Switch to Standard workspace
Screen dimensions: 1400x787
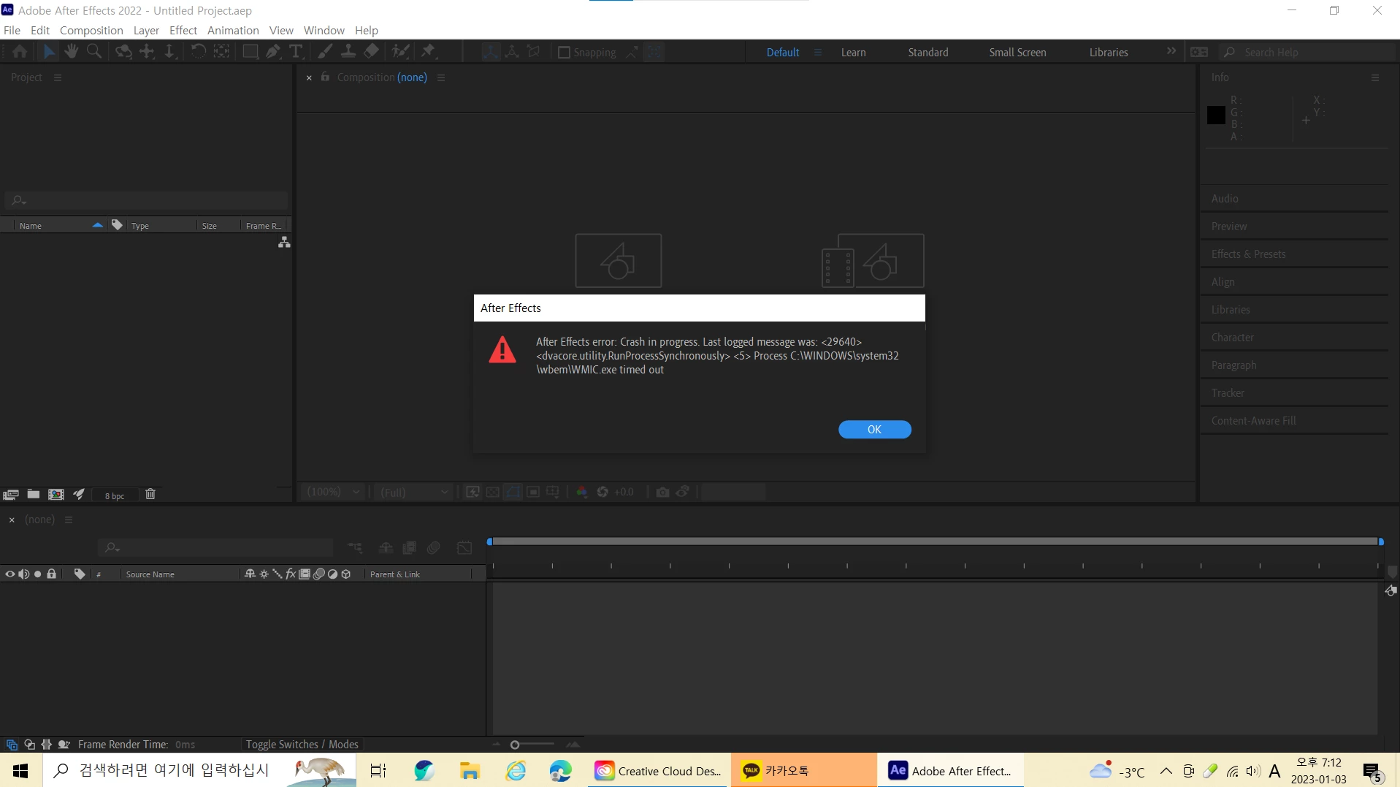pyautogui.click(x=928, y=53)
